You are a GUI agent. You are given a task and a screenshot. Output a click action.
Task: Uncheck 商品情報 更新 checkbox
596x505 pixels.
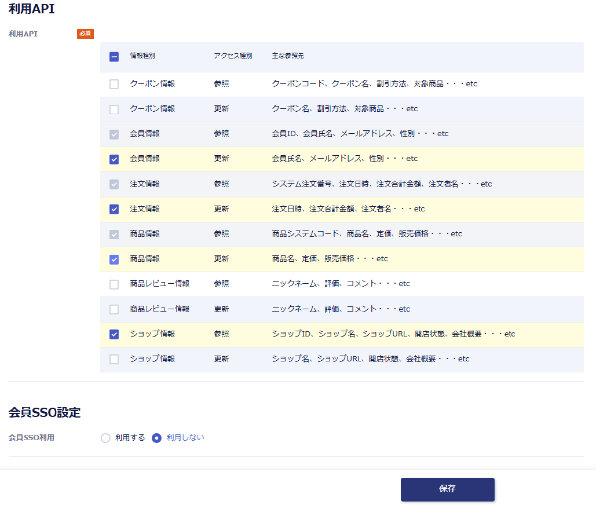coord(114,259)
